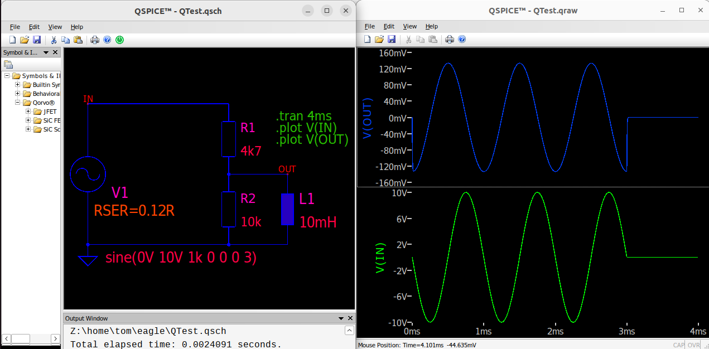Expand the SiC FE folder
Viewport: 709px width, 349px height.
click(x=28, y=120)
